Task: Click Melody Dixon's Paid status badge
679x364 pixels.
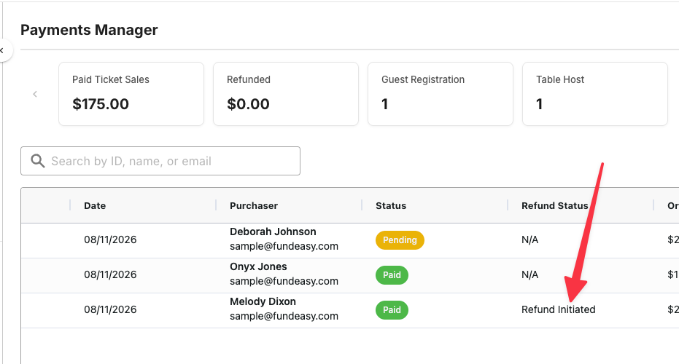Action: tap(392, 310)
